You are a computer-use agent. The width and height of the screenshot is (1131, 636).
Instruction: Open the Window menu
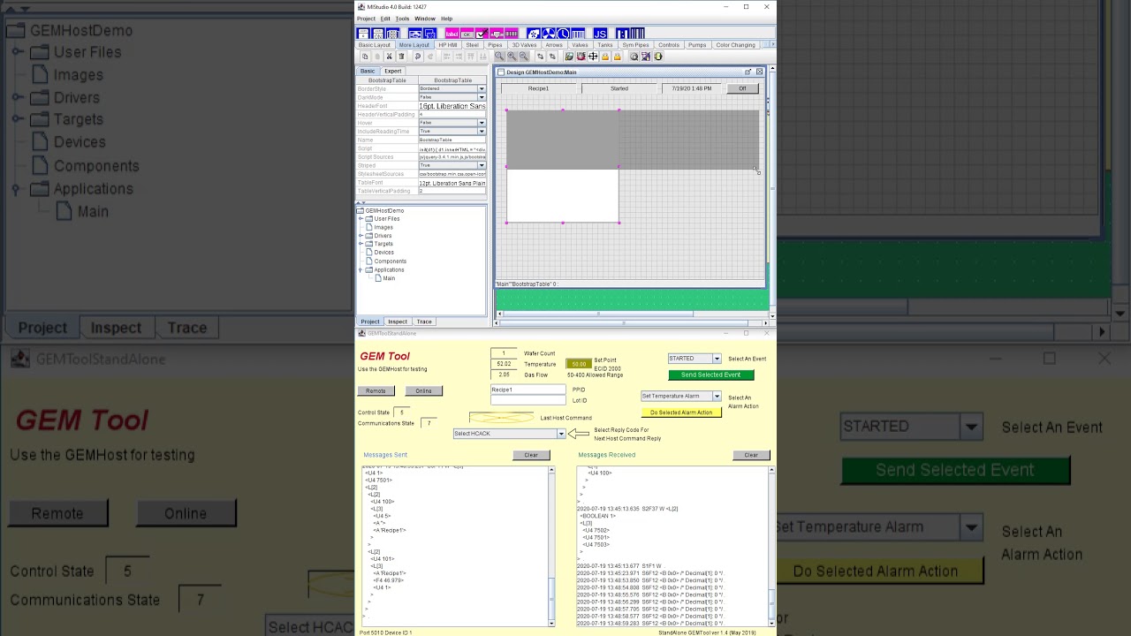[x=424, y=19]
